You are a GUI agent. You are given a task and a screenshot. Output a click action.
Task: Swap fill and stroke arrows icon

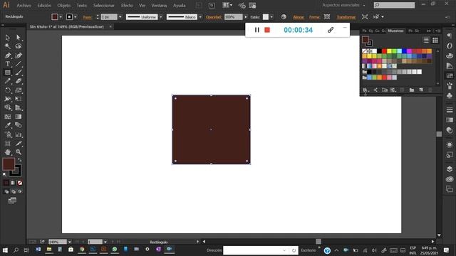(19, 160)
